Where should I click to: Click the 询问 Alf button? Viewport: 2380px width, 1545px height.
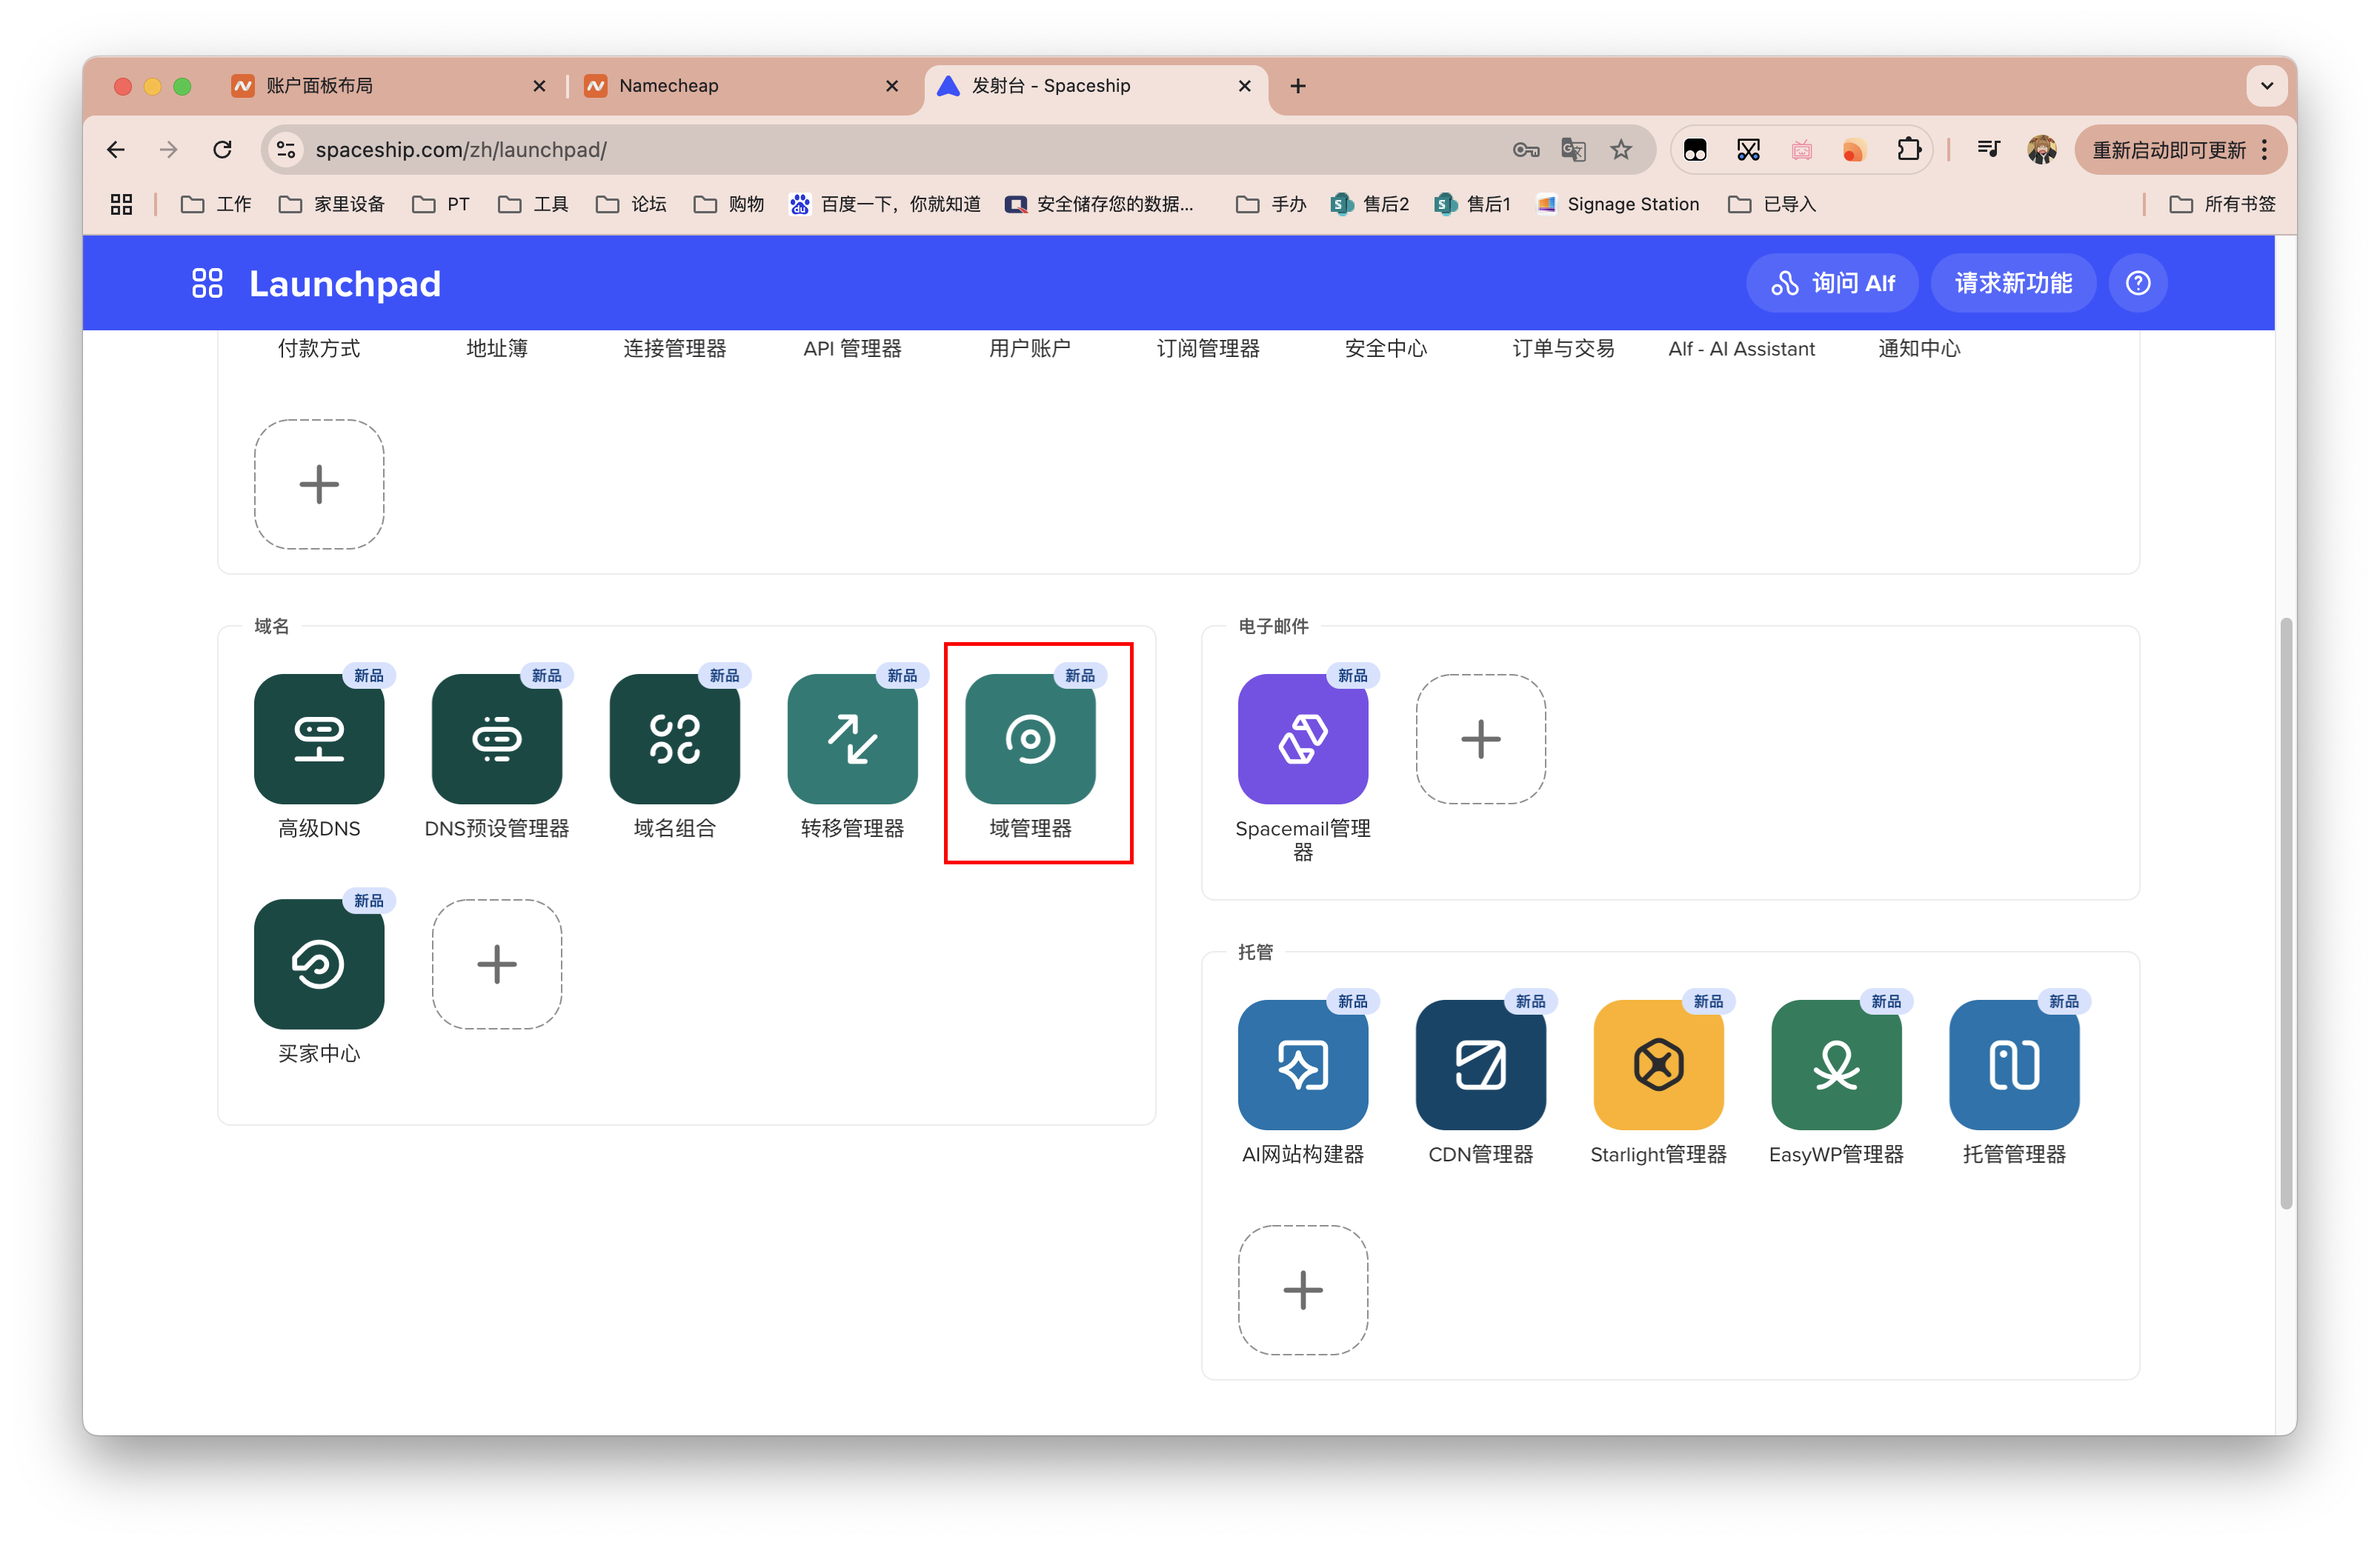[1832, 283]
